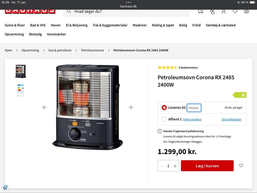Click the delivery truck icon
Screen dimensions: 257x193
201,11
